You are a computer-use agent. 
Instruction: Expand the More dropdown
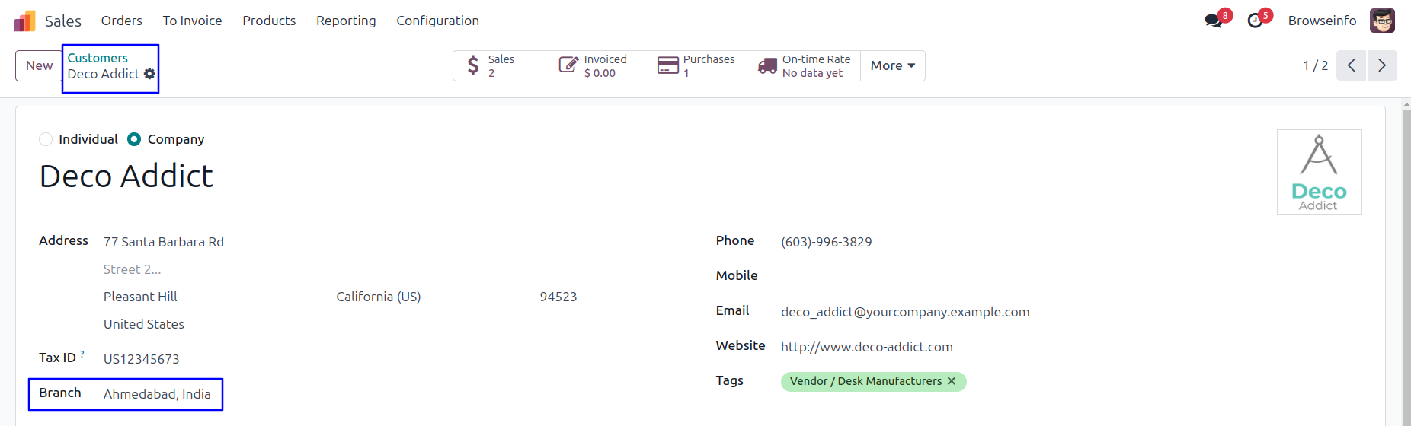tap(892, 65)
